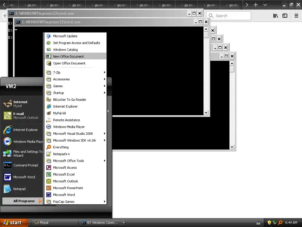Expand Microsoft Visual Studio 2008 submenu arrow
This screenshot has width=302, height=227.
click(105, 134)
